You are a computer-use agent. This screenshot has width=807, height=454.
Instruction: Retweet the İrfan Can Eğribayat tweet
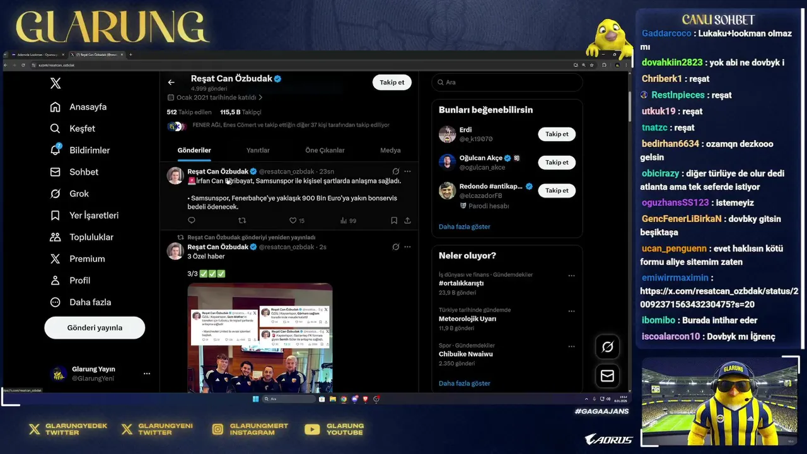click(242, 221)
